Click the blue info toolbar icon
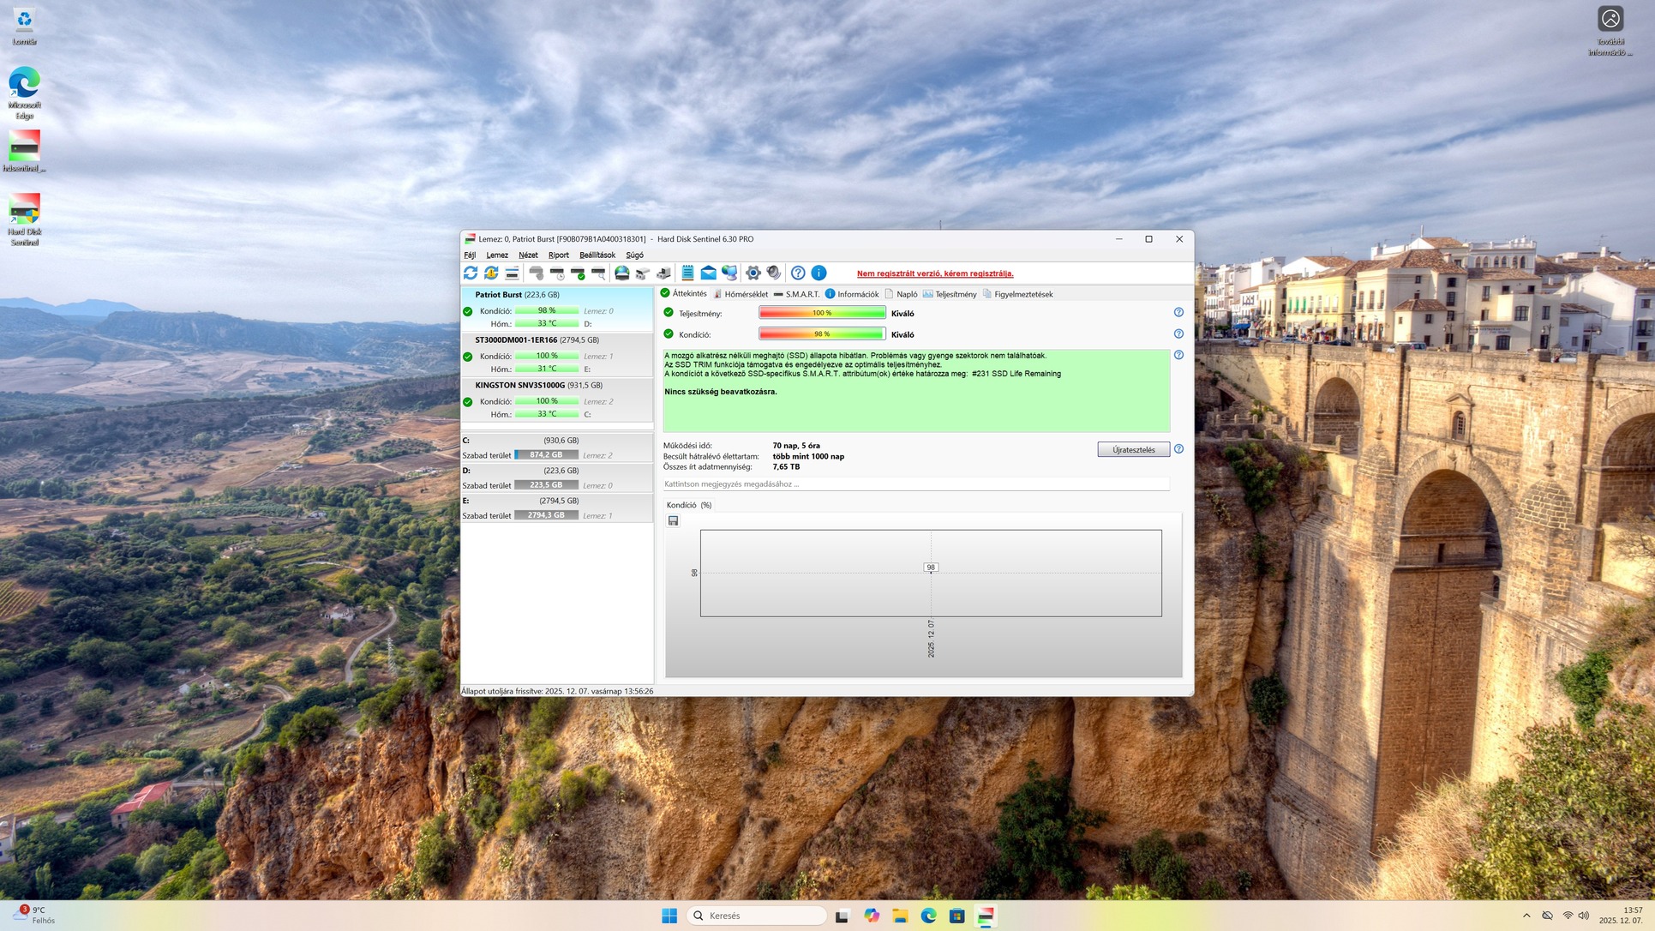This screenshot has width=1655, height=931. [x=819, y=273]
